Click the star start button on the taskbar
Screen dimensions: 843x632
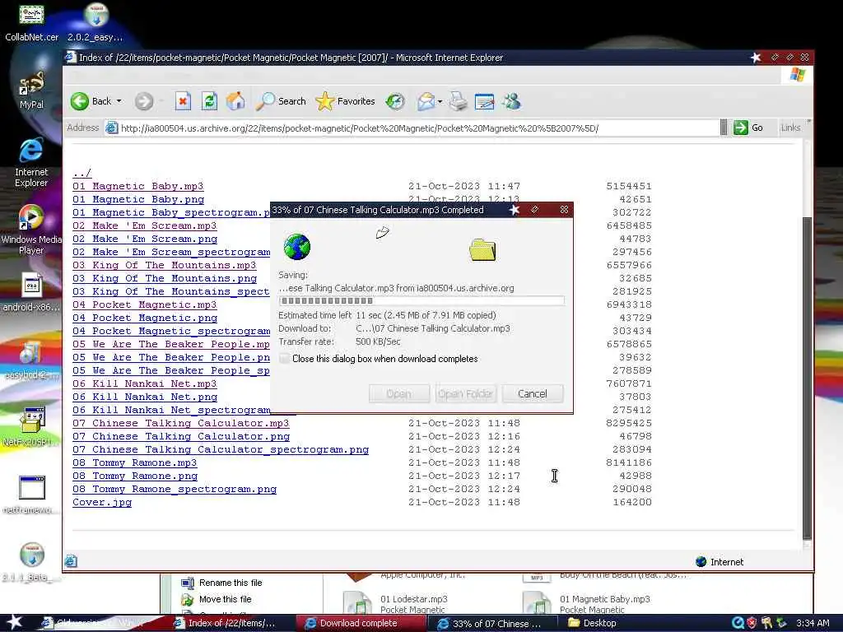tap(14, 622)
